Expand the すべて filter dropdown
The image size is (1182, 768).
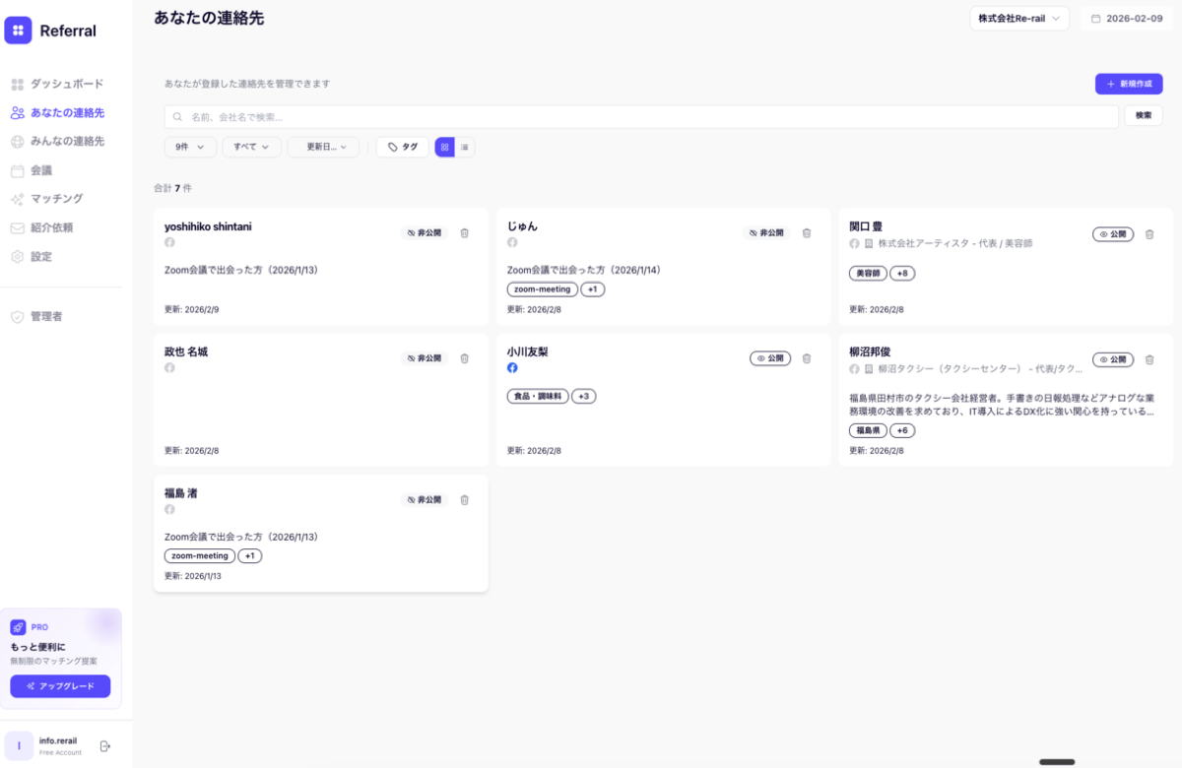coord(249,146)
